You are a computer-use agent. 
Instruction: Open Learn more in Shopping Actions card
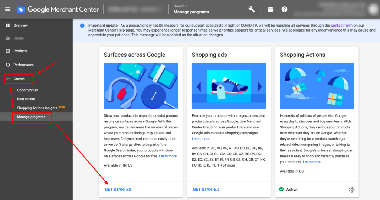tap(312, 162)
